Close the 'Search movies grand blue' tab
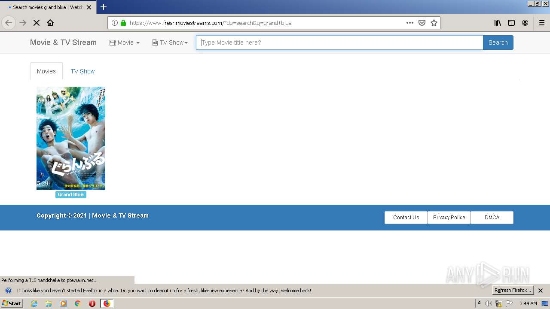 click(x=89, y=7)
